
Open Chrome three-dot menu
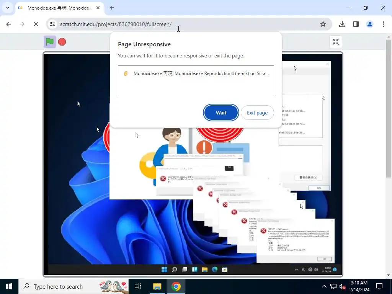[384, 24]
